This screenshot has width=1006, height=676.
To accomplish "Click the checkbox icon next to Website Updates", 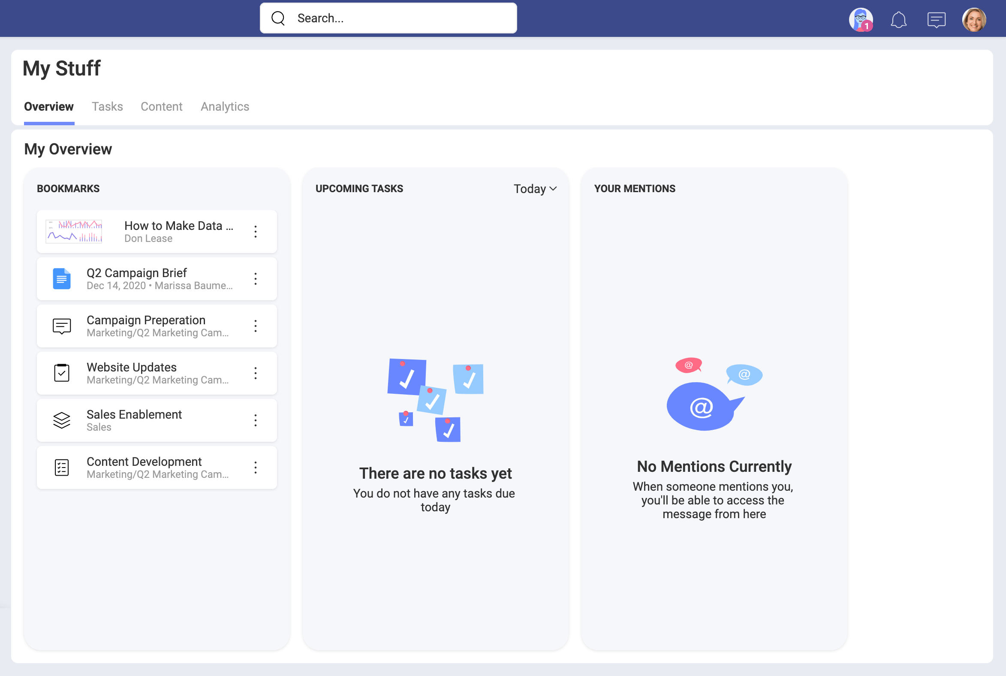I will pyautogui.click(x=62, y=372).
